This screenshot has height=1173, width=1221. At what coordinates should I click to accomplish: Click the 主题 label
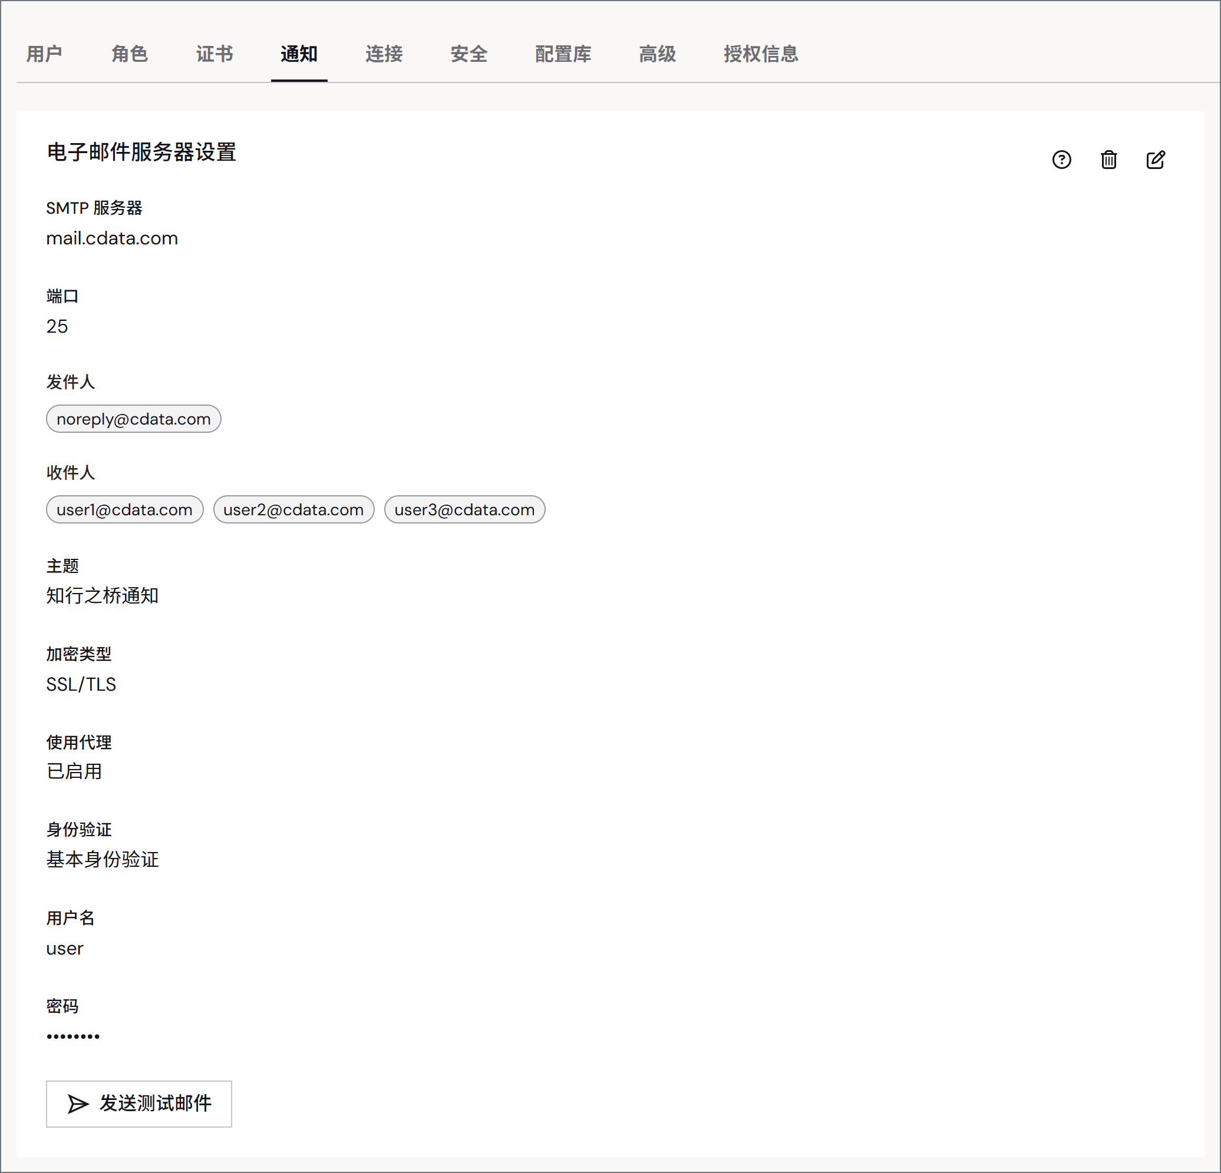pyautogui.click(x=62, y=566)
